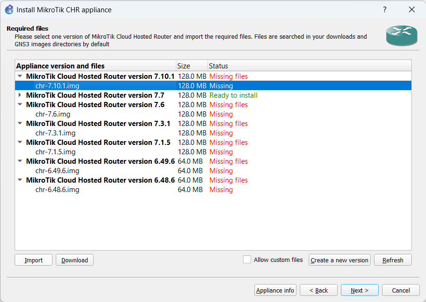The height and width of the screenshot is (302, 426).
Task: Select the chr-7.10.1.img file row
Action: (x=213, y=86)
